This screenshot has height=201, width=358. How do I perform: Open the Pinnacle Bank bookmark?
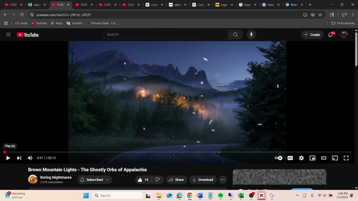[x=102, y=23]
